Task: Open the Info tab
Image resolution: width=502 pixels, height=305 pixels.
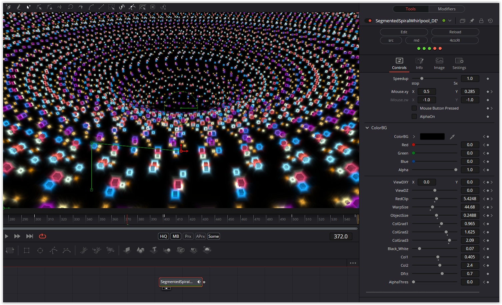Action: pyautogui.click(x=419, y=64)
